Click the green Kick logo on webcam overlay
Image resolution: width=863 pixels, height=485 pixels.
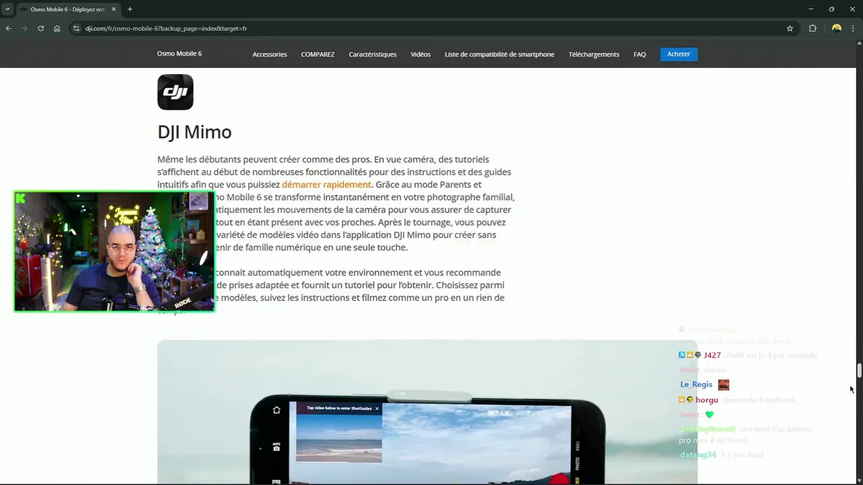21,198
